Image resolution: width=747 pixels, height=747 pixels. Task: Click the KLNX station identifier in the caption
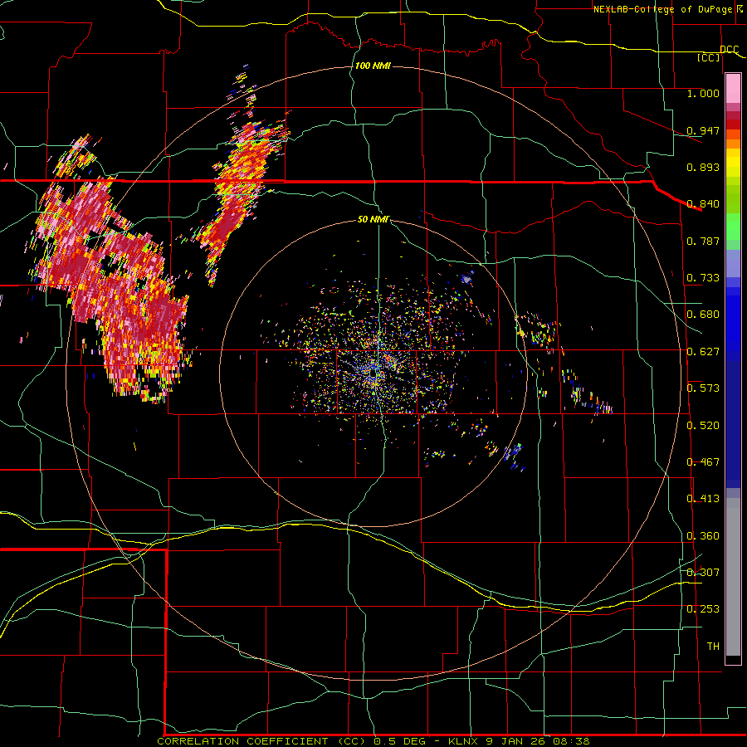[464, 741]
